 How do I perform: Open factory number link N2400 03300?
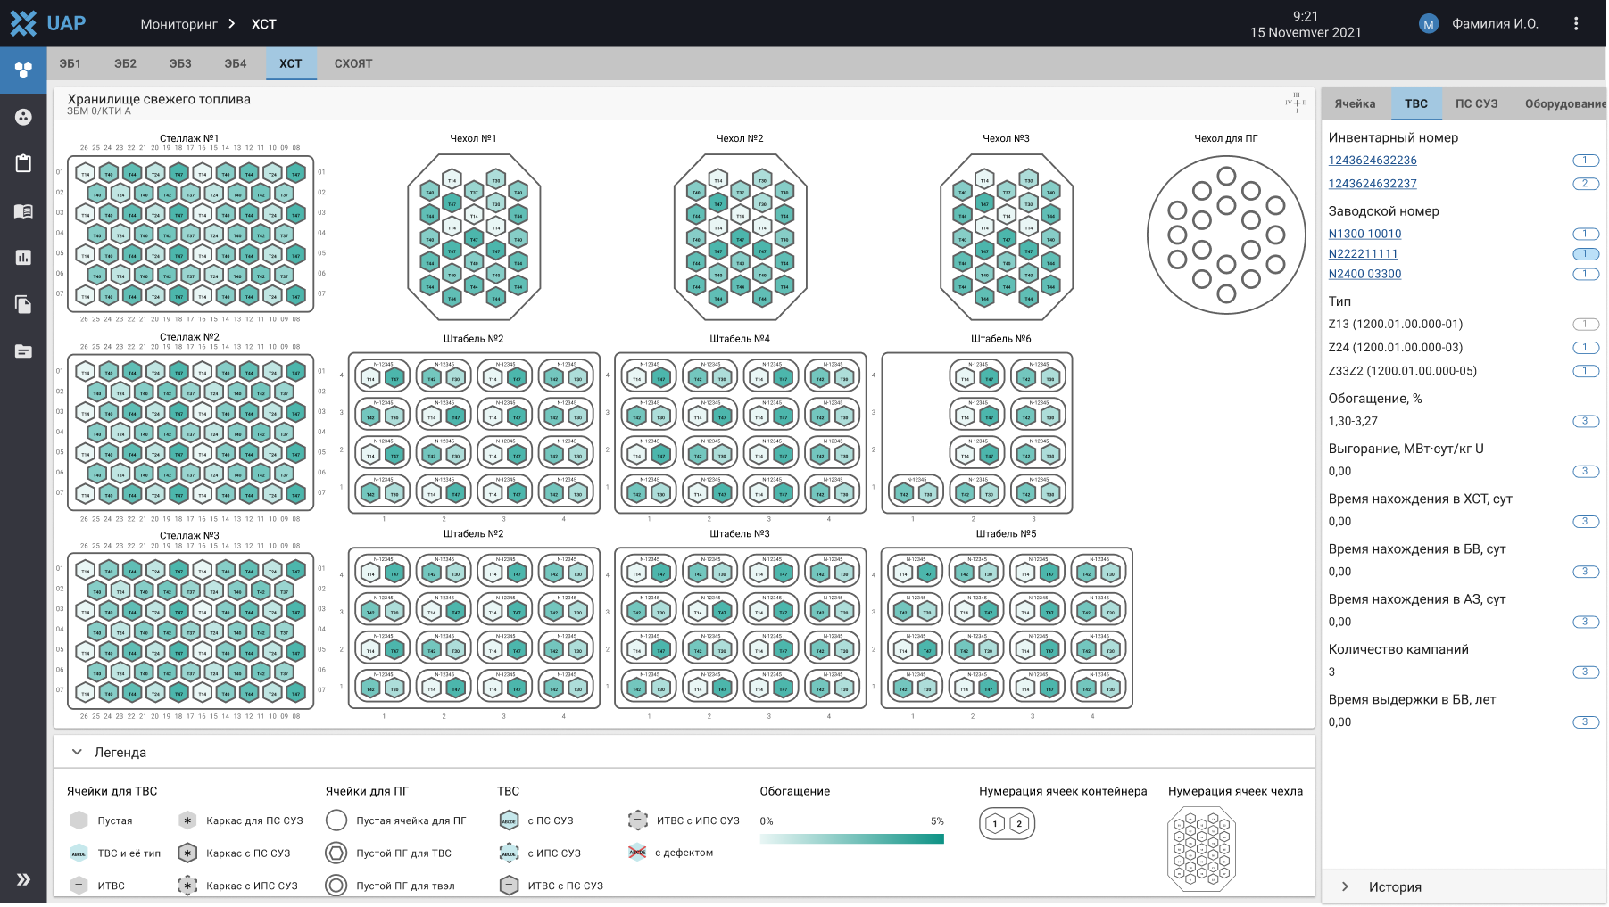[1364, 274]
